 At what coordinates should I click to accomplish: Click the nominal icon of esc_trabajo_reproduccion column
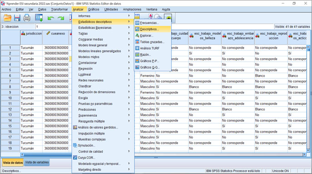258,36
